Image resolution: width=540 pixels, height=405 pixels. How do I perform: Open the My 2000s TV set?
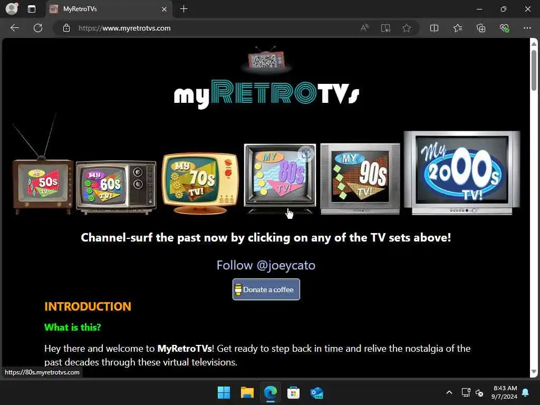tap(462, 173)
